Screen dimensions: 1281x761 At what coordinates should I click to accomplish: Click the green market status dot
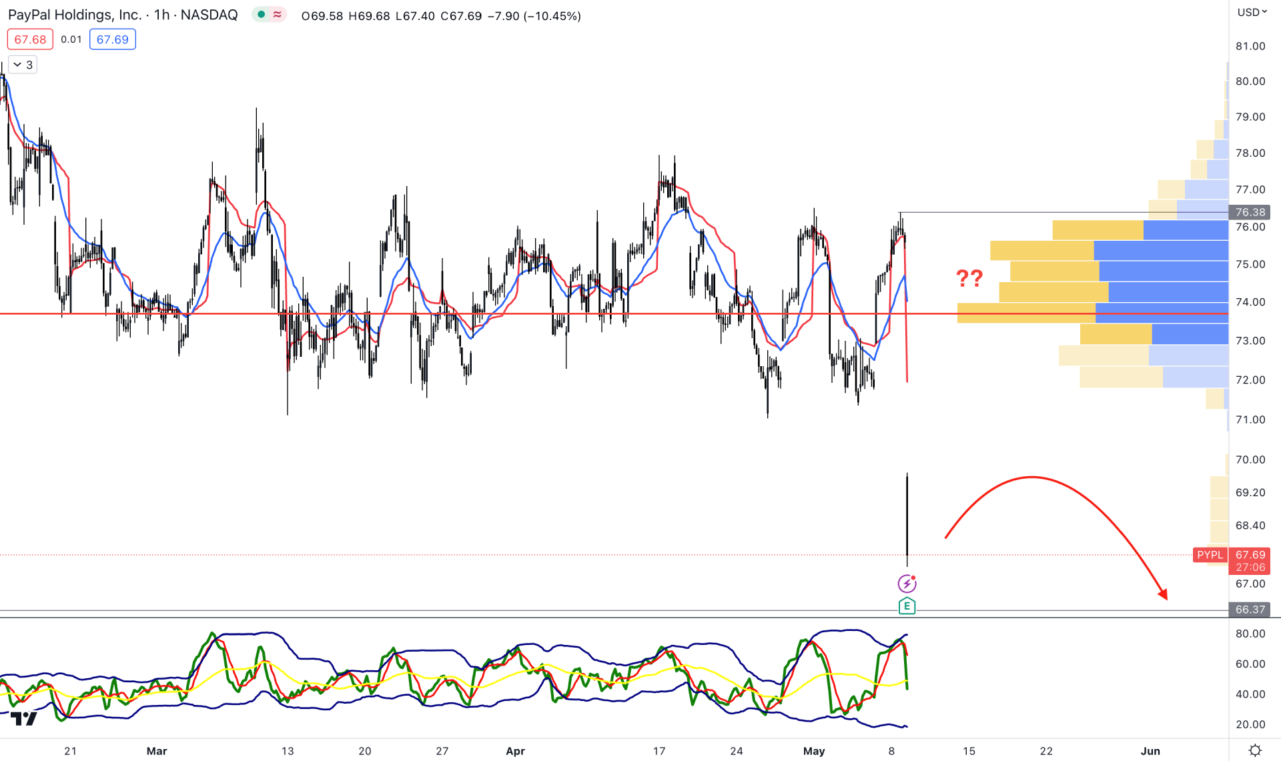tap(262, 15)
